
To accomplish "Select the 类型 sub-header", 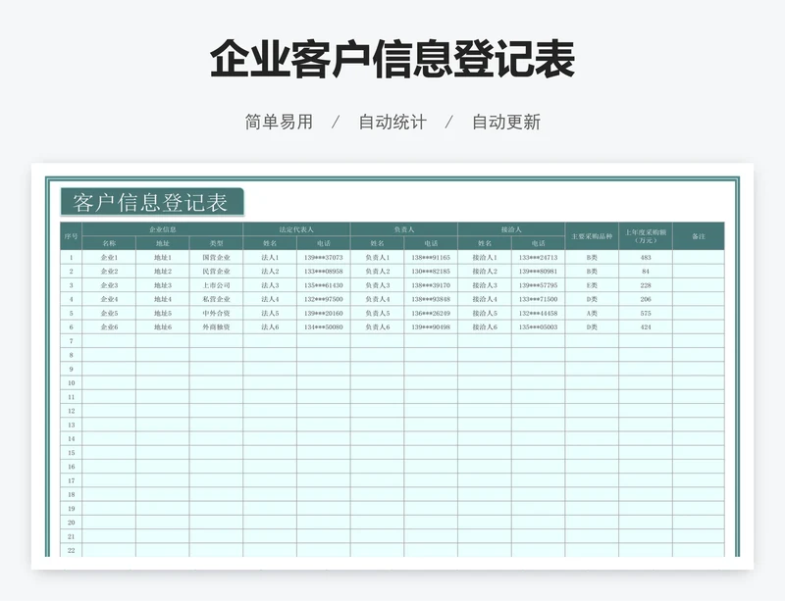I will click(x=216, y=243).
